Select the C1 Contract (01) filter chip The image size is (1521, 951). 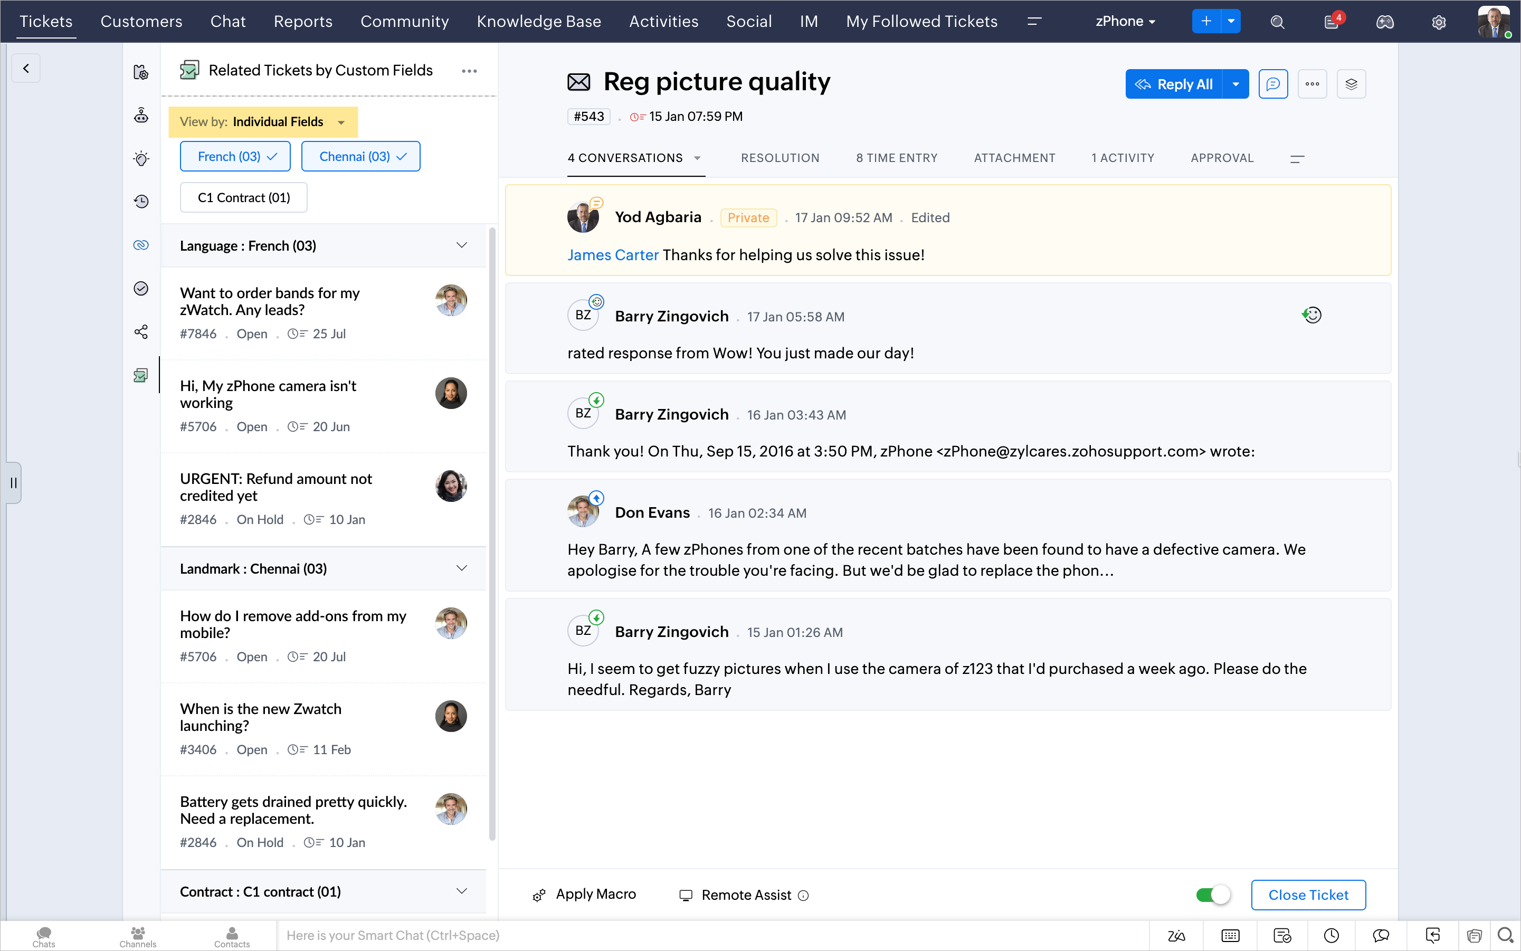(x=243, y=197)
